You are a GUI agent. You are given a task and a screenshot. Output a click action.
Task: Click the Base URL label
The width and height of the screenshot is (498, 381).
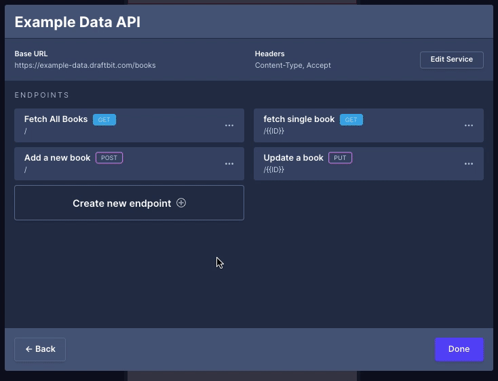coord(31,54)
